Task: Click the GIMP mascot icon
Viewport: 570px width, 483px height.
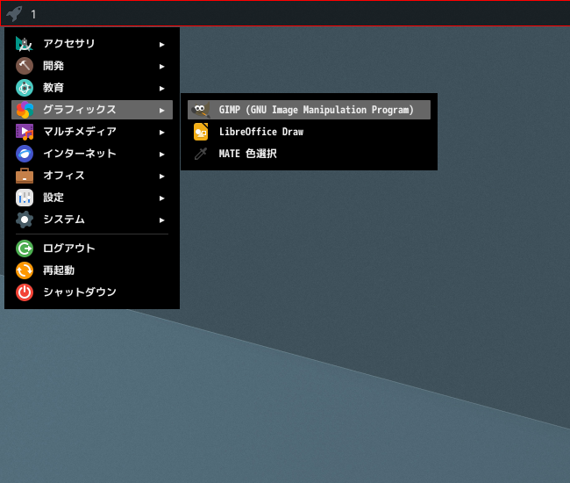Action: (201, 110)
